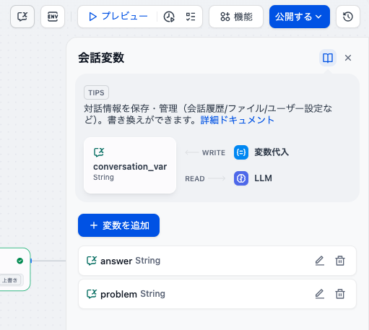
Task: Select the answer String variable row
Action: (x=217, y=261)
